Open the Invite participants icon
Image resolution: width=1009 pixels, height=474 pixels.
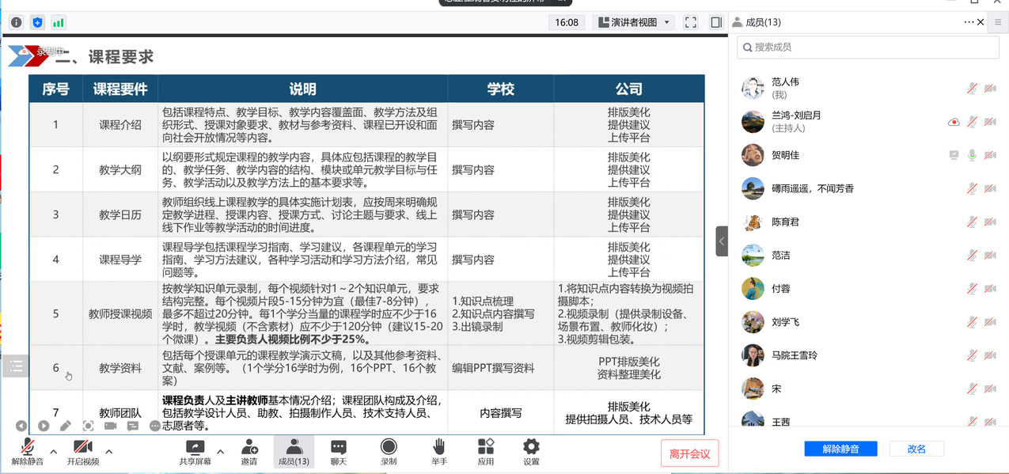(249, 449)
